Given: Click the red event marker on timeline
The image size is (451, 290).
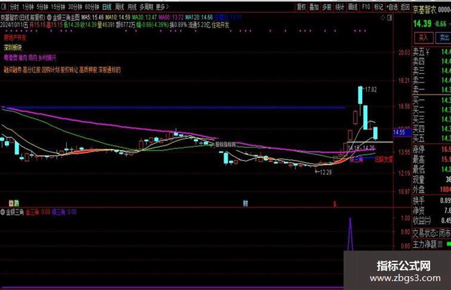Looking at the screenshot, I should (x=335, y=204).
